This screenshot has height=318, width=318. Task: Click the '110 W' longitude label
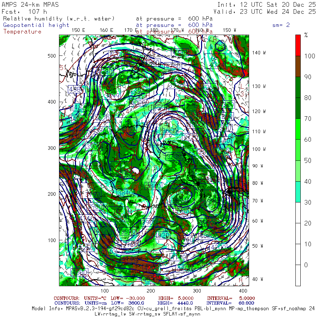[x=259, y=132]
